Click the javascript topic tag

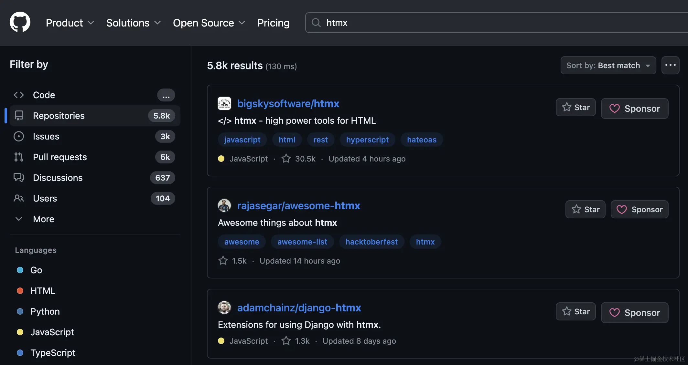click(242, 140)
